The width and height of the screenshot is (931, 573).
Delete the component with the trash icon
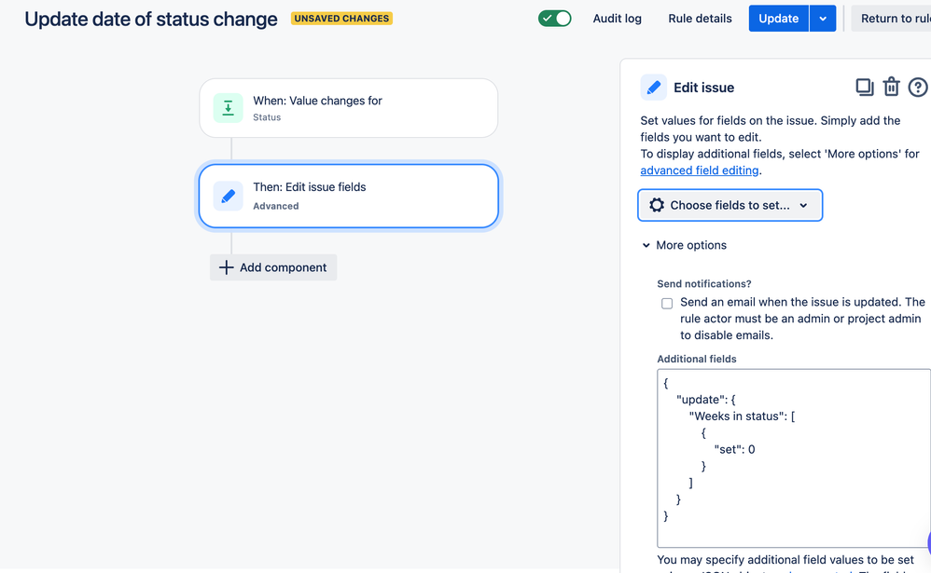click(891, 88)
